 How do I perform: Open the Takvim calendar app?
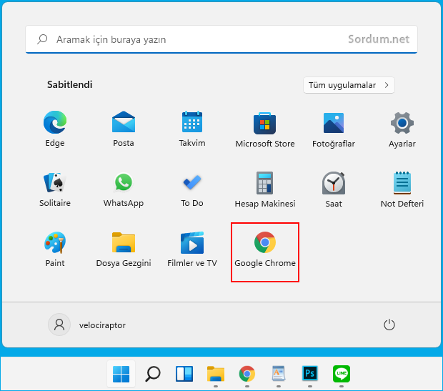click(192, 129)
